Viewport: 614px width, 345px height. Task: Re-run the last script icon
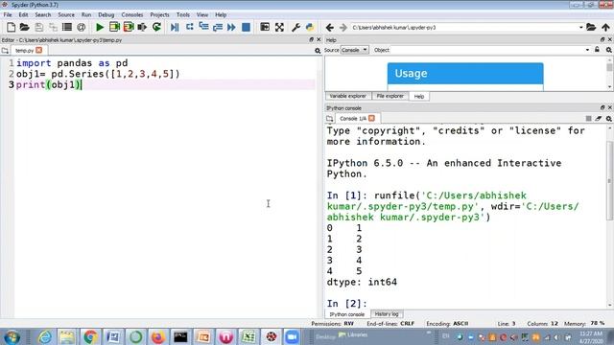click(156, 27)
